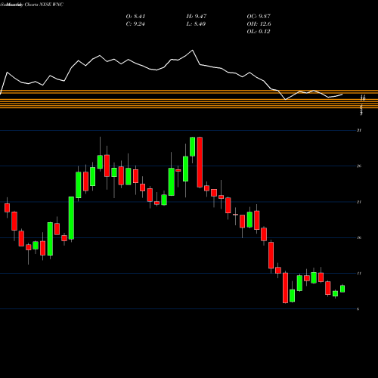The height and width of the screenshot is (378, 378).
Task: Select the close value 'C: 9.24'
Action: point(135,24)
